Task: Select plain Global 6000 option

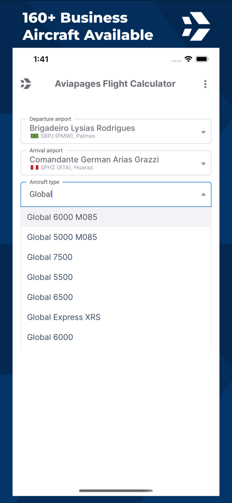Action: (x=116, y=337)
